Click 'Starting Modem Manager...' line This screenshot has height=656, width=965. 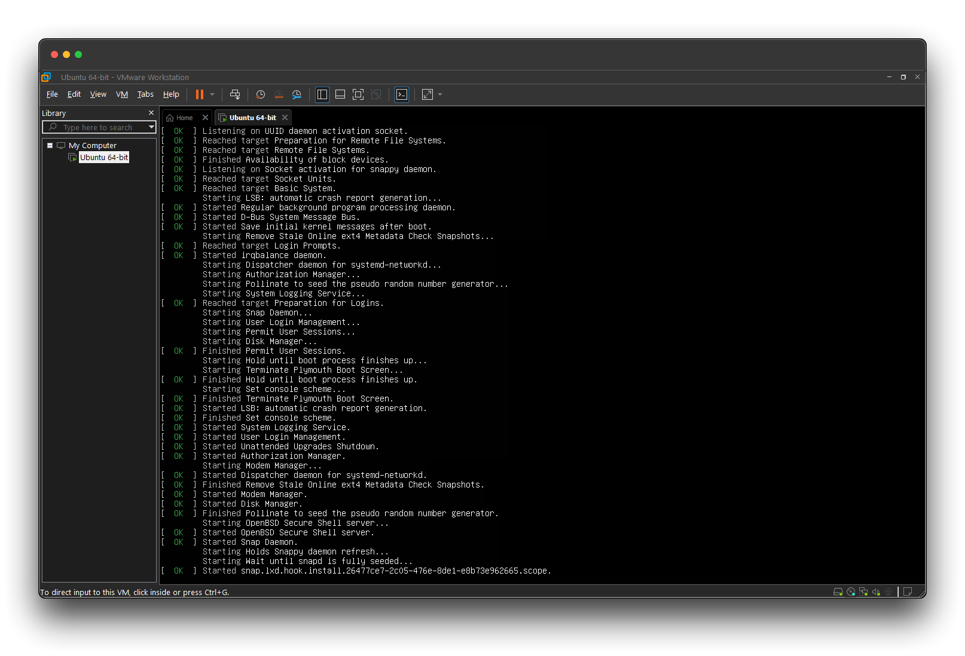[x=262, y=465]
